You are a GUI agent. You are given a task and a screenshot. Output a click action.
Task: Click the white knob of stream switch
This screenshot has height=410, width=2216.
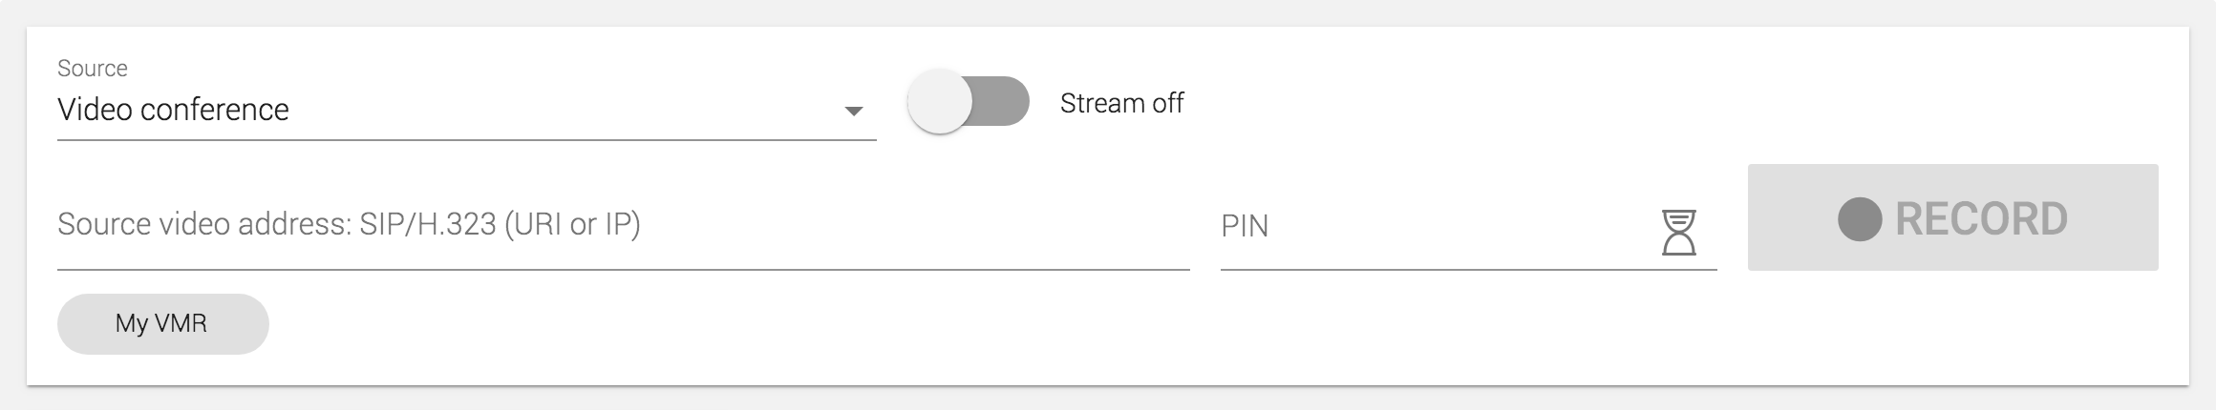click(x=940, y=102)
